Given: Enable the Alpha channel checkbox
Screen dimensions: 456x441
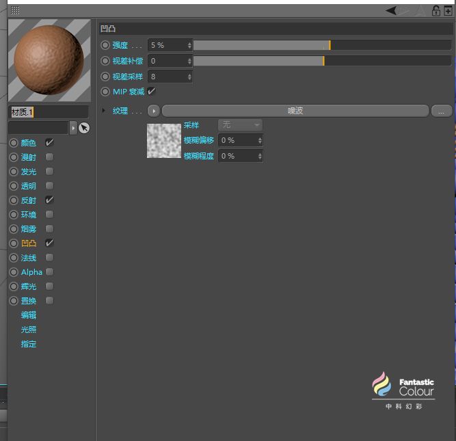Looking at the screenshot, I should click(x=49, y=272).
